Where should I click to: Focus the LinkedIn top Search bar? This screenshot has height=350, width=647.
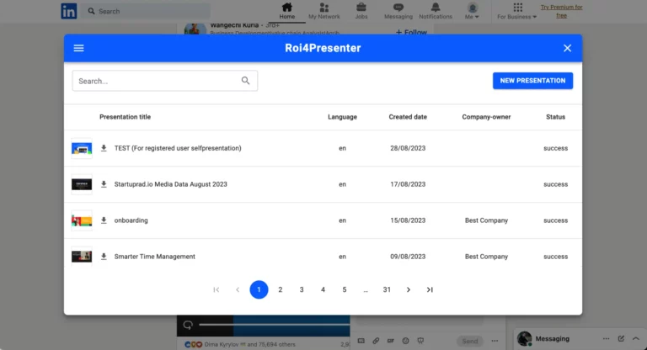147,11
